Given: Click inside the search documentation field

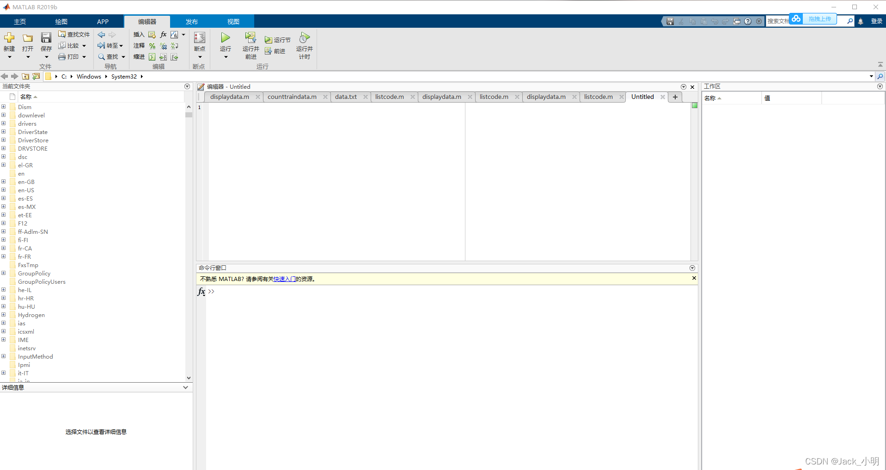Looking at the screenshot, I should pos(778,21).
